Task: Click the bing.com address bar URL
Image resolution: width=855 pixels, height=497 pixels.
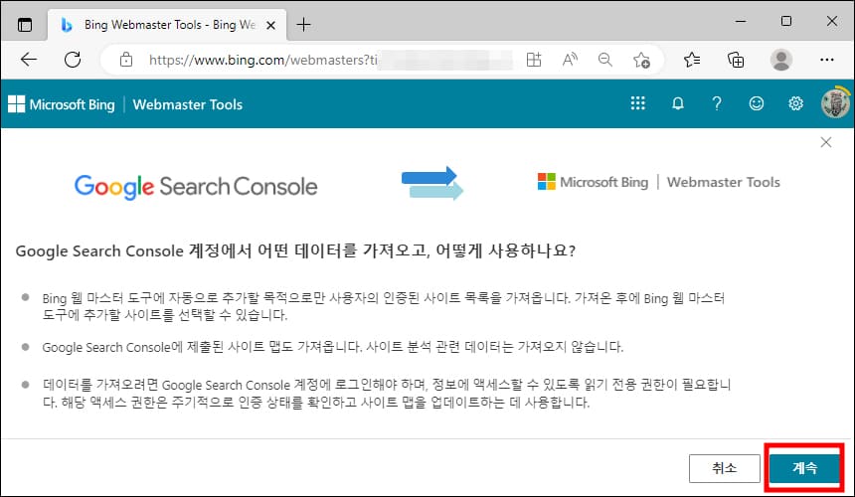Action: pos(262,60)
